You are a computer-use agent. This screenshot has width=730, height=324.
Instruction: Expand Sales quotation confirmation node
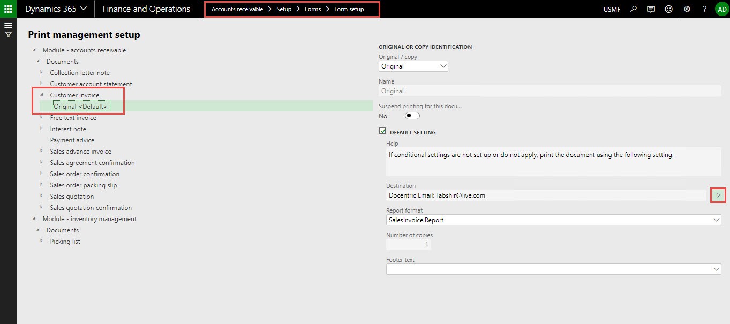point(42,208)
